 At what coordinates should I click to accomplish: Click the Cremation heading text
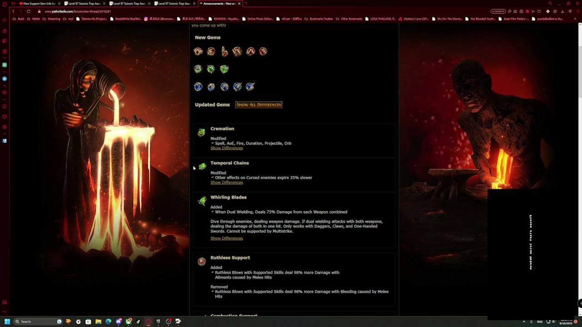pyautogui.click(x=222, y=129)
